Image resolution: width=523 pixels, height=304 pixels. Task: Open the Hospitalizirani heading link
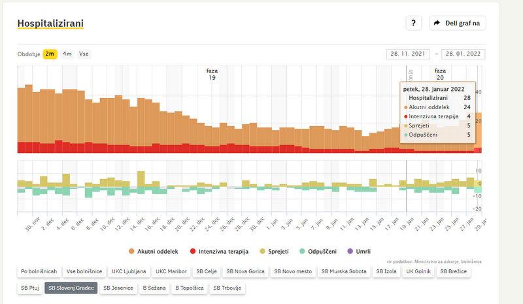50,24
